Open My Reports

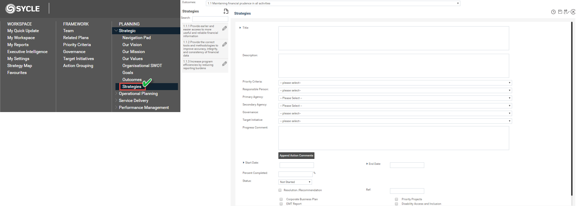pyautogui.click(x=18, y=45)
